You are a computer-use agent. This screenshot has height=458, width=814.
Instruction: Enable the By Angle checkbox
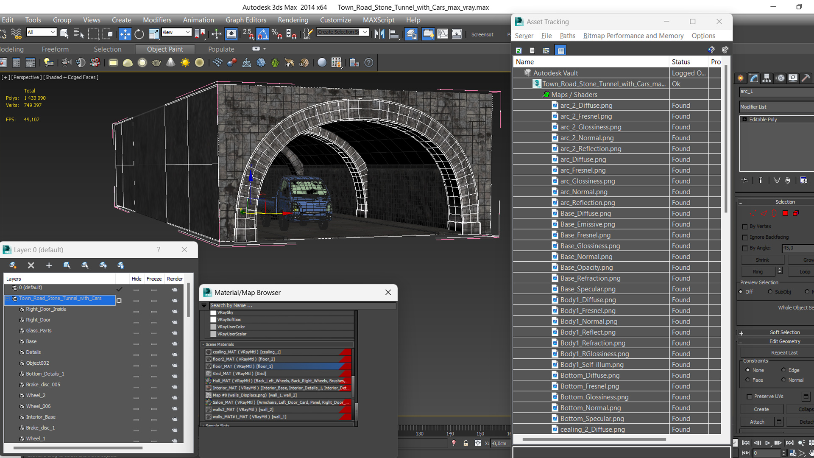pyautogui.click(x=745, y=248)
